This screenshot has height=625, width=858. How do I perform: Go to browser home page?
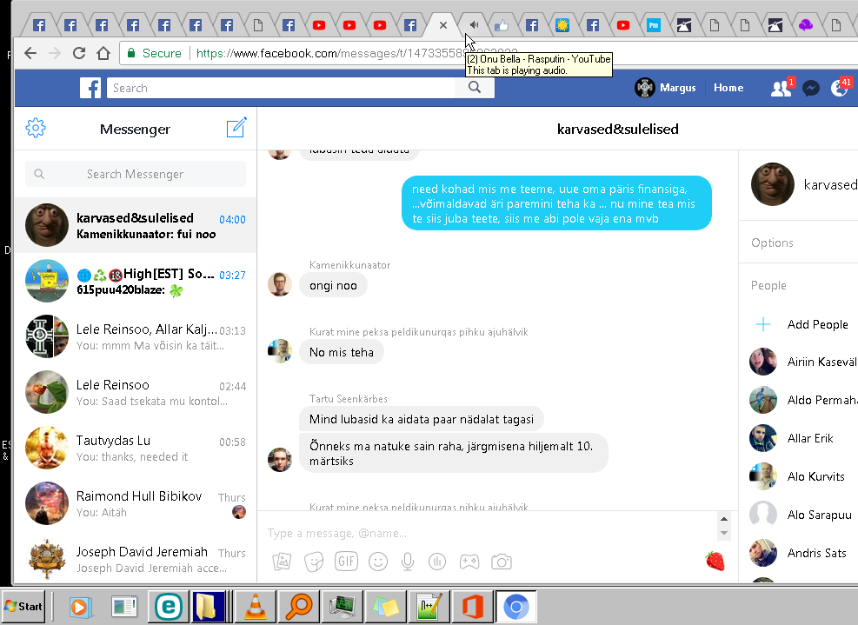coord(103,53)
